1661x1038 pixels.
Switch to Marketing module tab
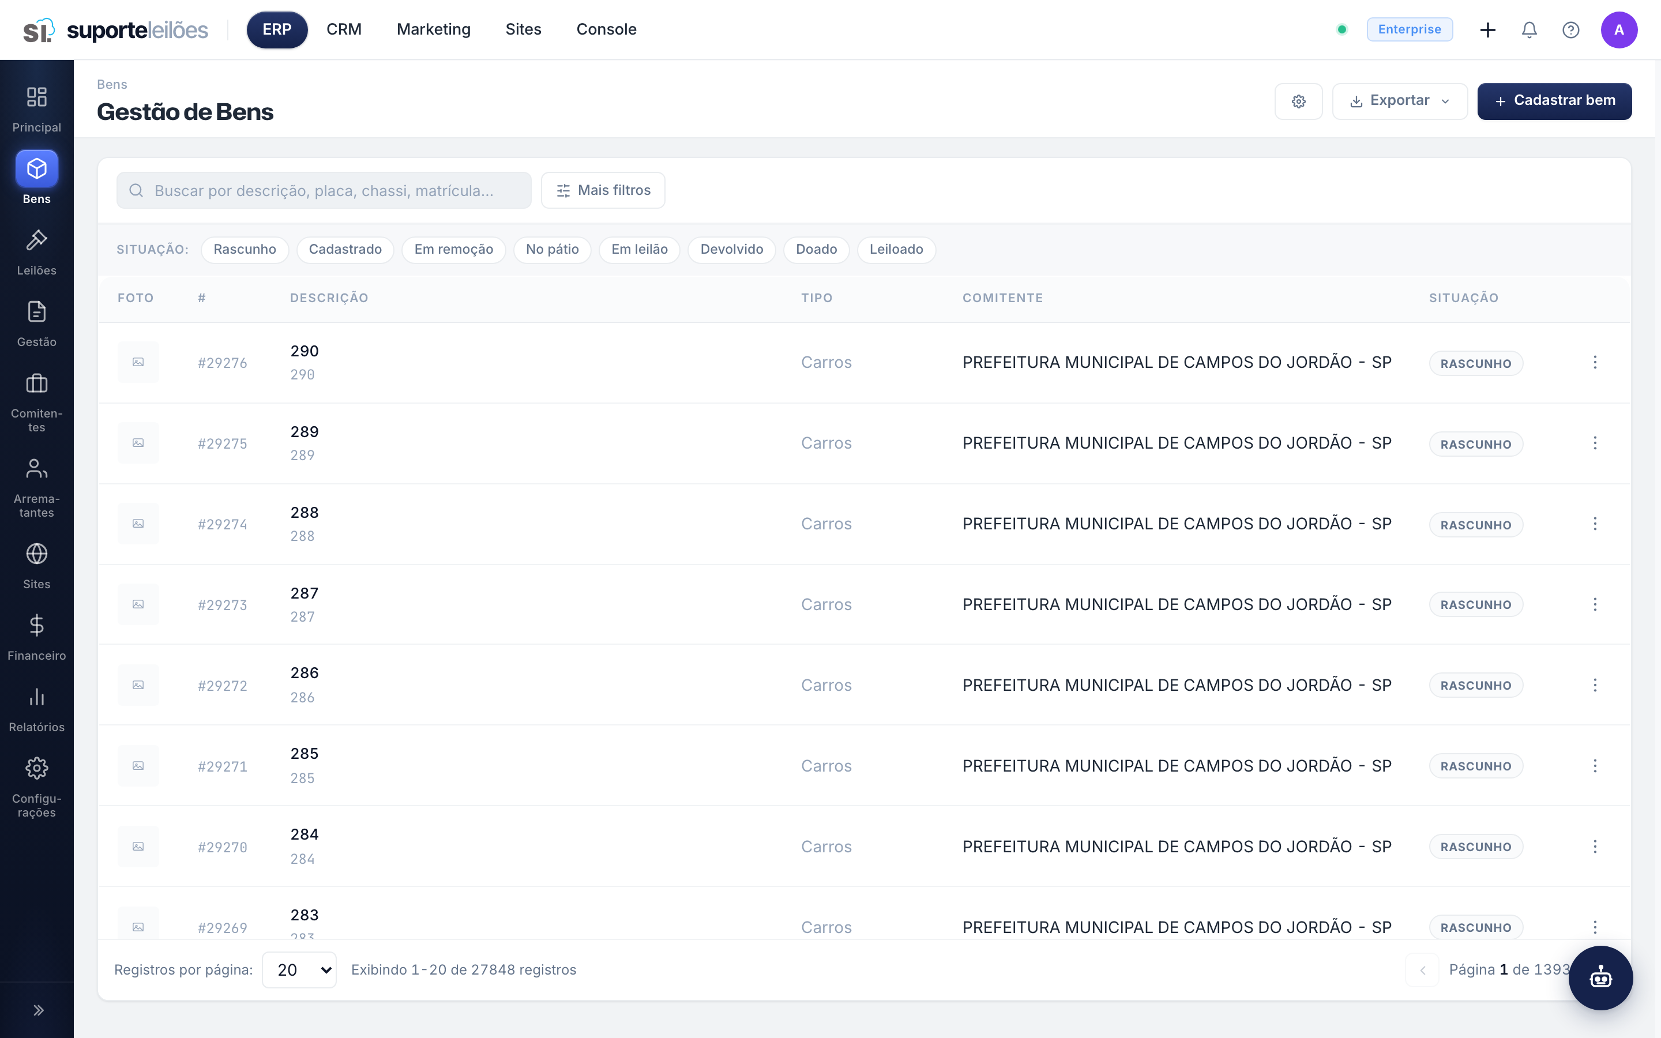(433, 29)
